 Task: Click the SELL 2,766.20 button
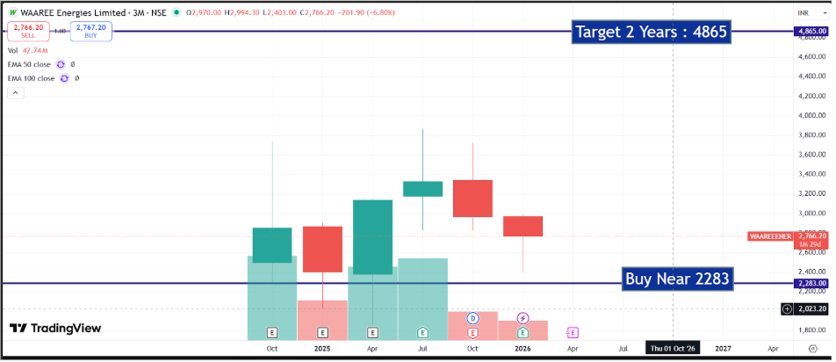click(x=28, y=31)
